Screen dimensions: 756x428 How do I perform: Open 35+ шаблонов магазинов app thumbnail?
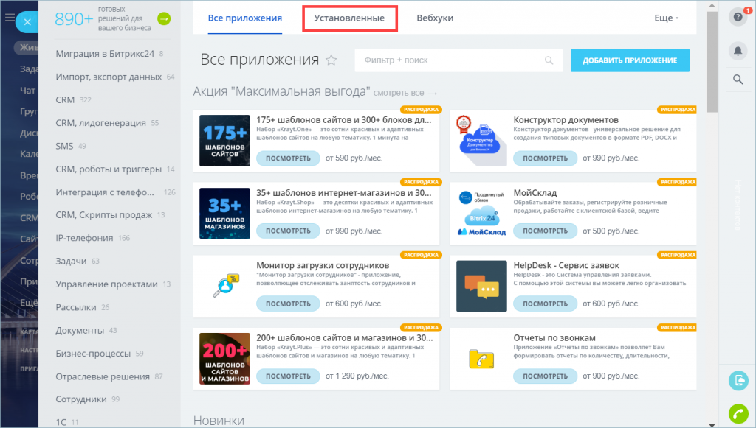(x=224, y=214)
